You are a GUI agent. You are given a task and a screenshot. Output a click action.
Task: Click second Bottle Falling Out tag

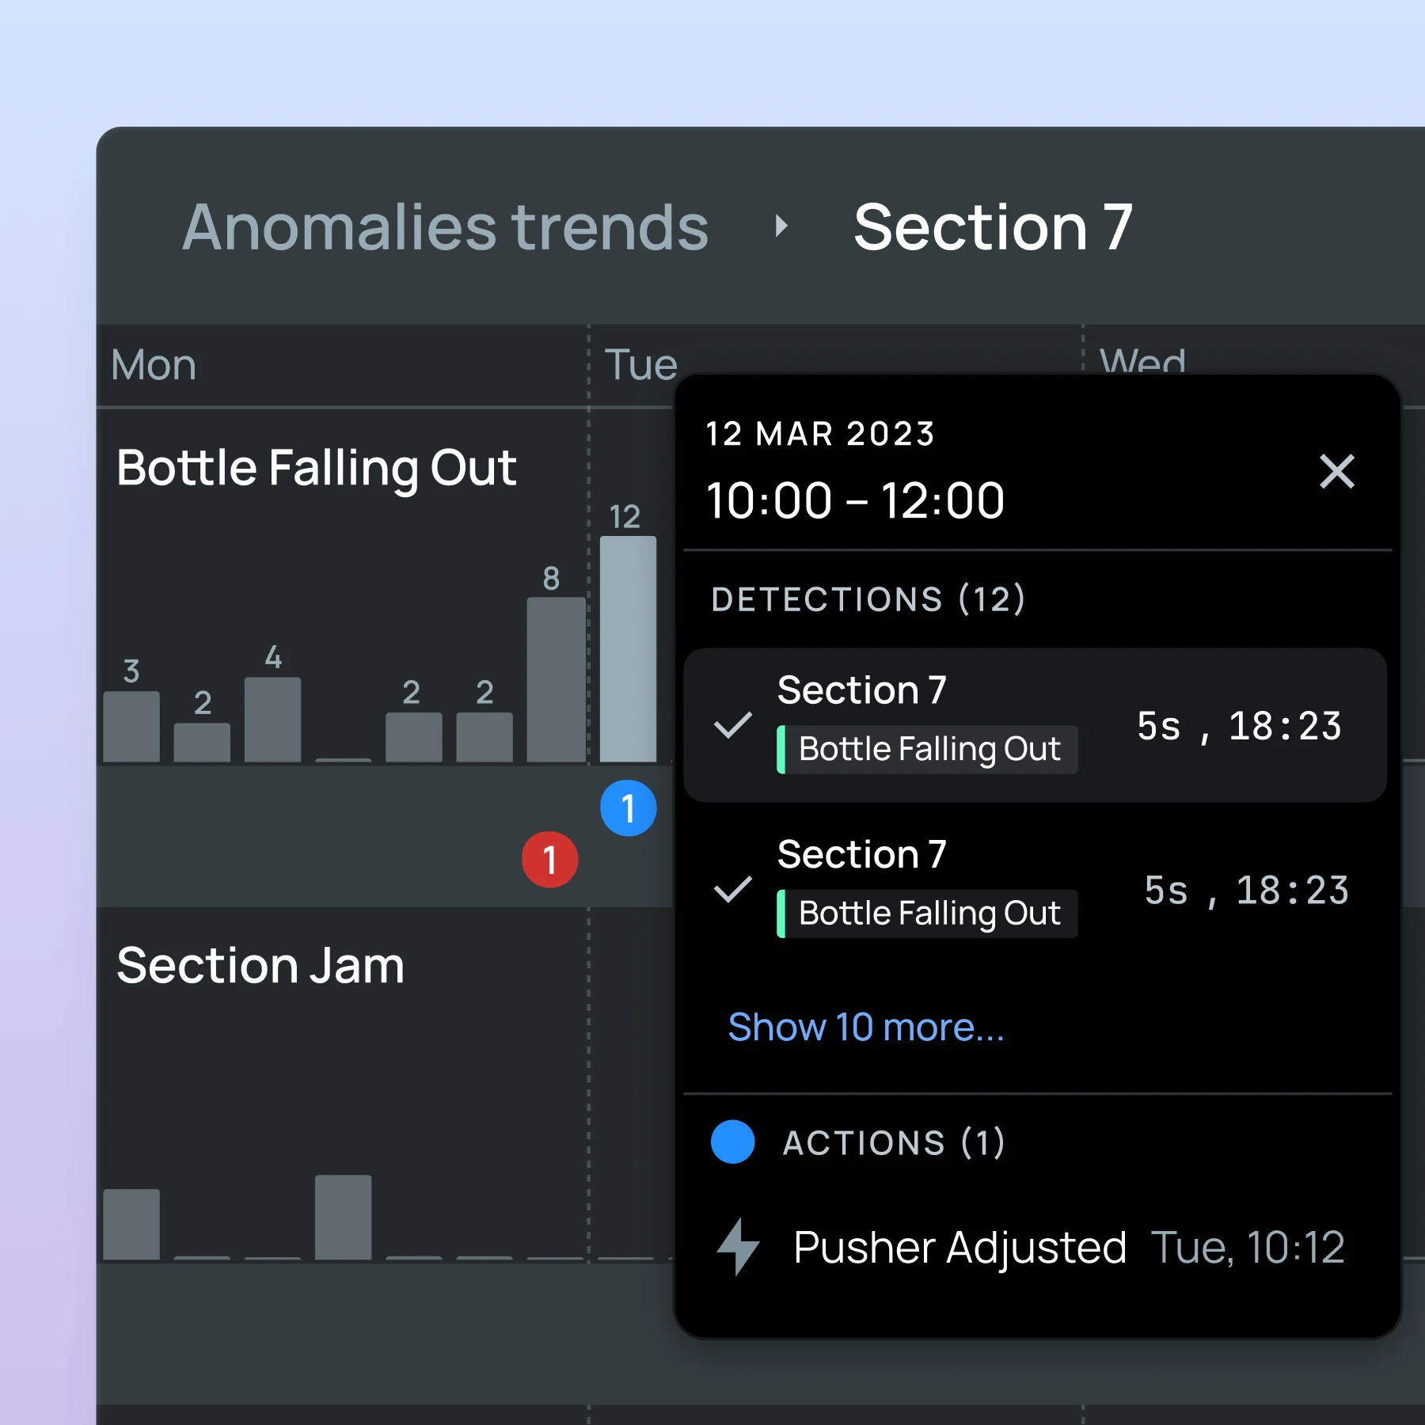[x=928, y=914]
